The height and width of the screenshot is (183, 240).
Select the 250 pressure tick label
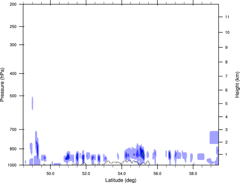[x=13, y=26]
